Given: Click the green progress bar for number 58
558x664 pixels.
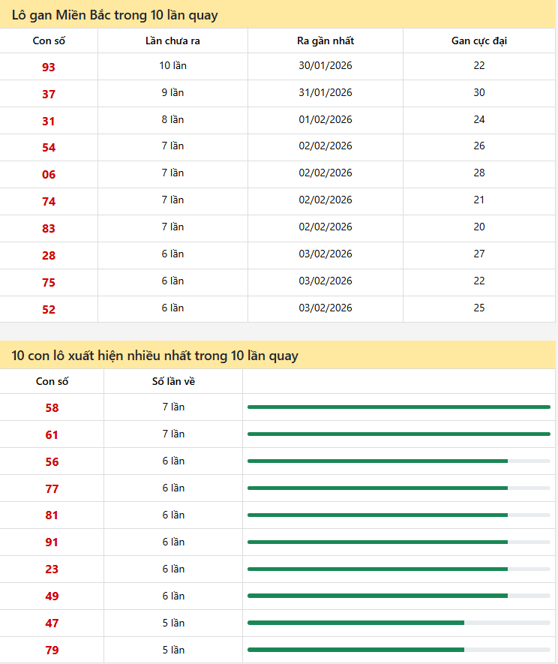Looking at the screenshot, I should (398, 407).
